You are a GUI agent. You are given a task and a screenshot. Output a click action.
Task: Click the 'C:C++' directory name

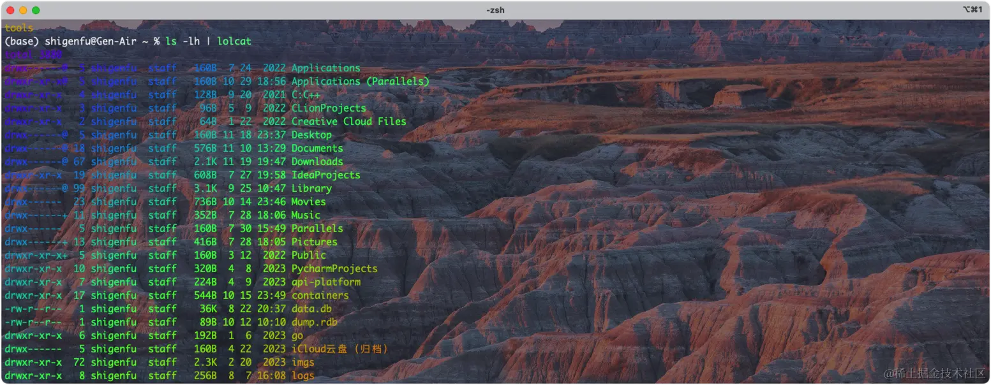pos(306,95)
